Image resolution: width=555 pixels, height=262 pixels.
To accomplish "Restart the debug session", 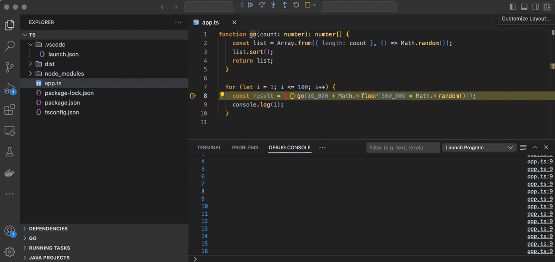I will [x=296, y=5].
